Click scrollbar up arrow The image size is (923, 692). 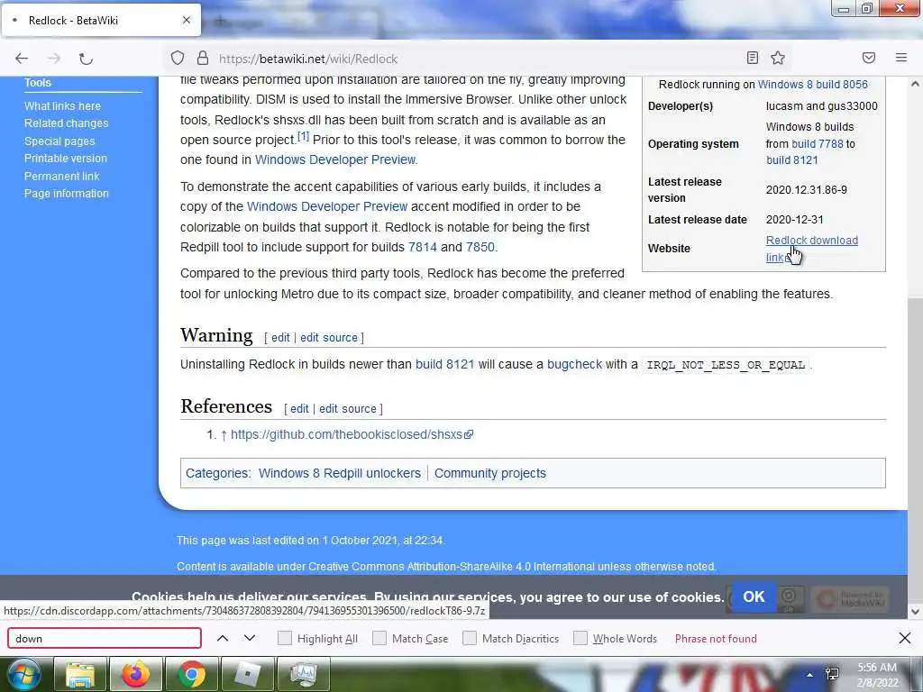(915, 84)
